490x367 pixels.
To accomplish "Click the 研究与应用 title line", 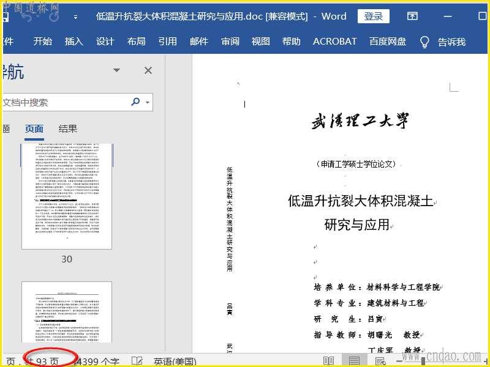I will [356, 224].
